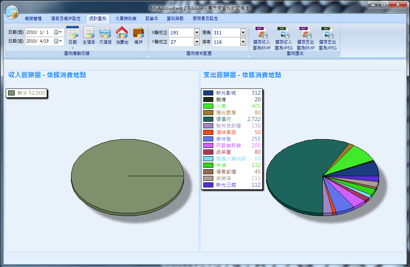
Task: Click the 薪水 52,000 legend entry
Action: pyautogui.click(x=26, y=93)
